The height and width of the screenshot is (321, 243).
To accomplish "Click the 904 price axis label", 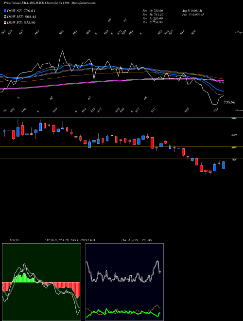I will coord(234,118).
